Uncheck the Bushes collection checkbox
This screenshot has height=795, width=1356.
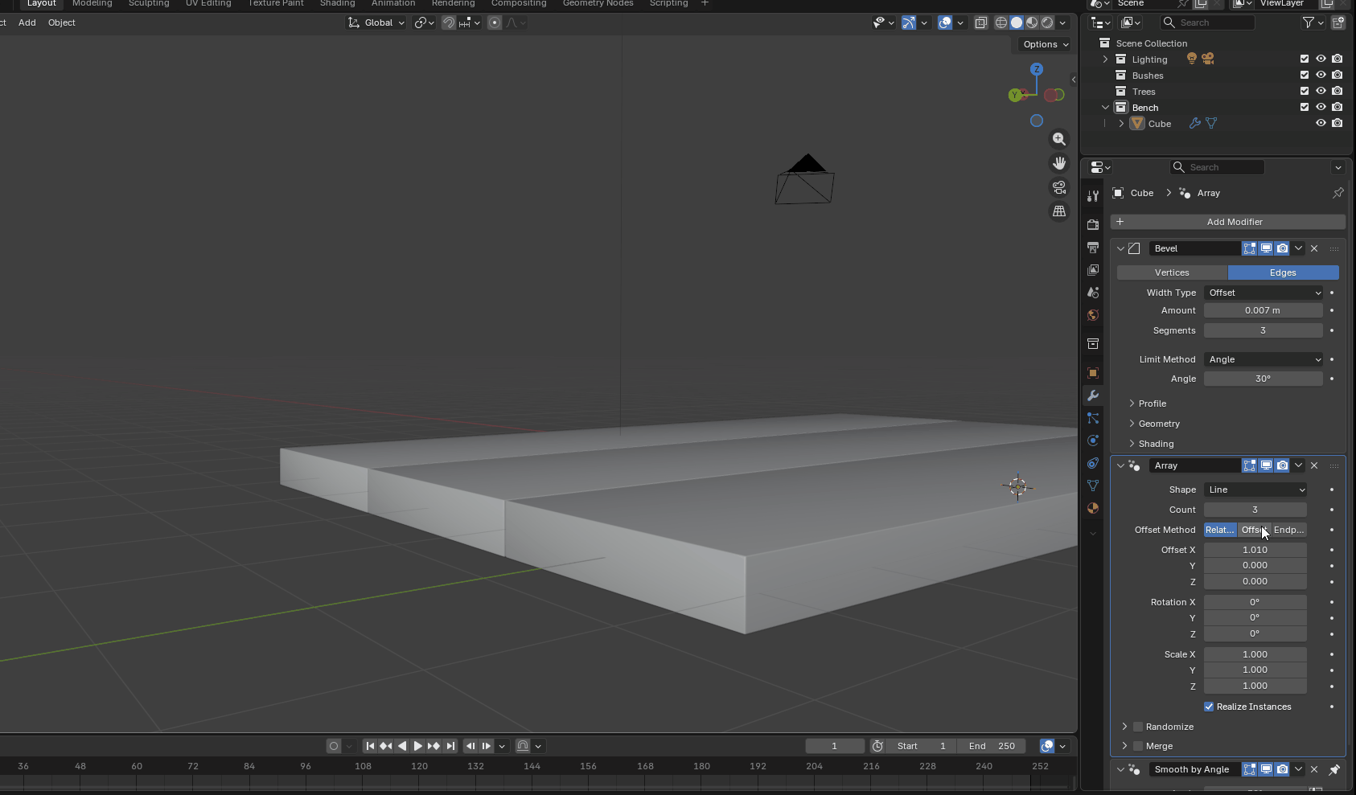pos(1305,75)
